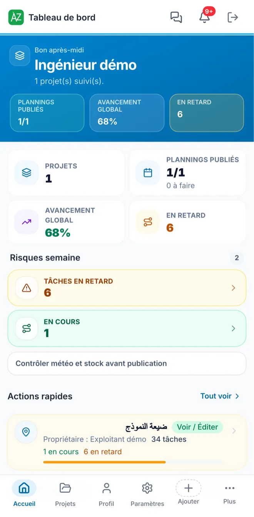Click the Tâches en retard label

(79, 281)
